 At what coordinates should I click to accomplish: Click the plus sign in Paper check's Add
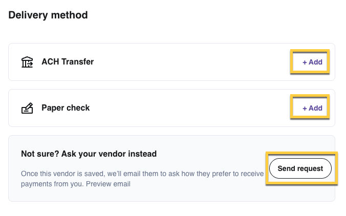click(305, 108)
